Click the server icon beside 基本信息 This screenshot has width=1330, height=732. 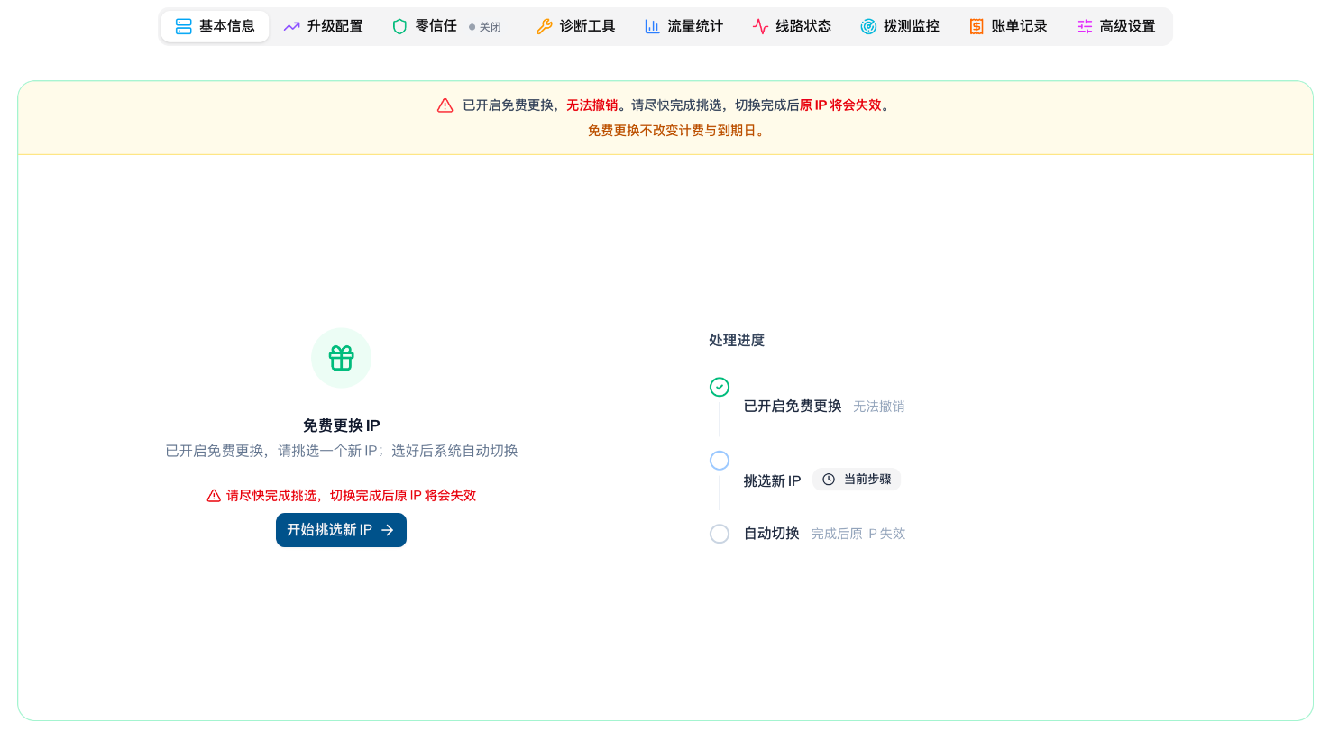tap(184, 26)
